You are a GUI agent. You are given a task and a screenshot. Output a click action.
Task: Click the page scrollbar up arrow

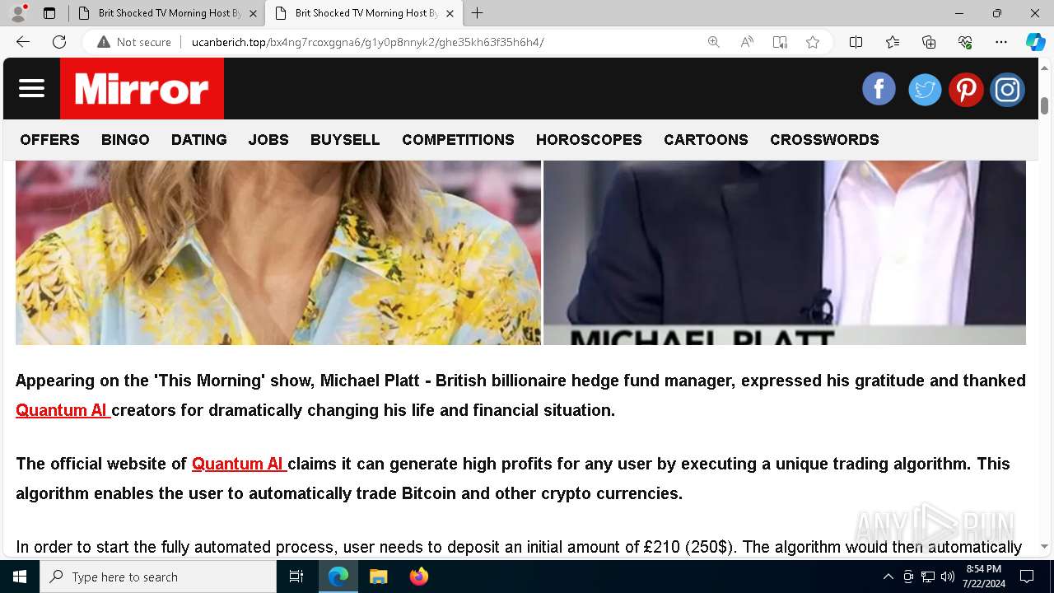(1044, 68)
